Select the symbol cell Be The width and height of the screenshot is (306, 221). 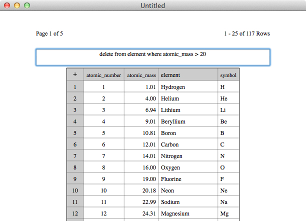click(228, 121)
